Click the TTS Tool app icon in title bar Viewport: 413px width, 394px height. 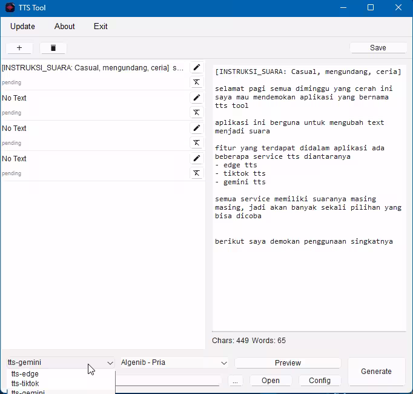[x=10, y=8]
